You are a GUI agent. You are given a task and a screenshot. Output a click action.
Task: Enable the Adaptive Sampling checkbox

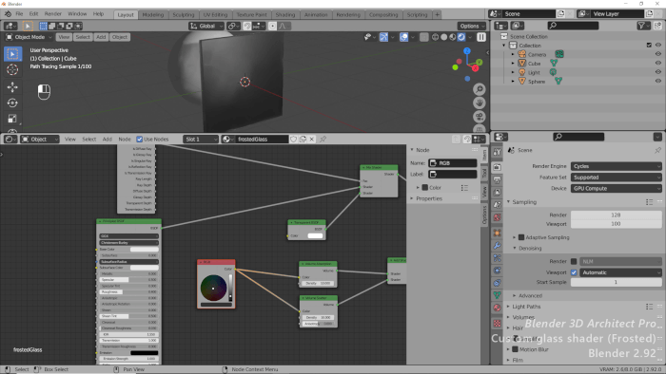point(521,237)
